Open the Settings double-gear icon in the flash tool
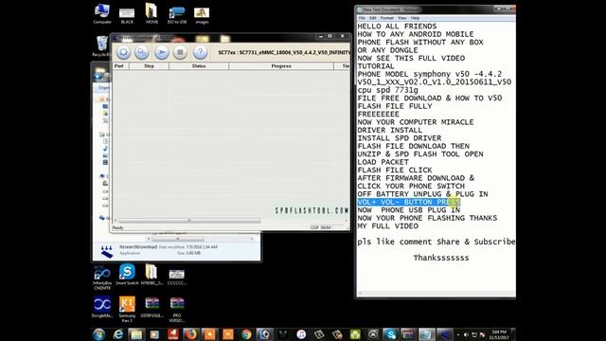This screenshot has height=341, width=606. click(x=142, y=52)
